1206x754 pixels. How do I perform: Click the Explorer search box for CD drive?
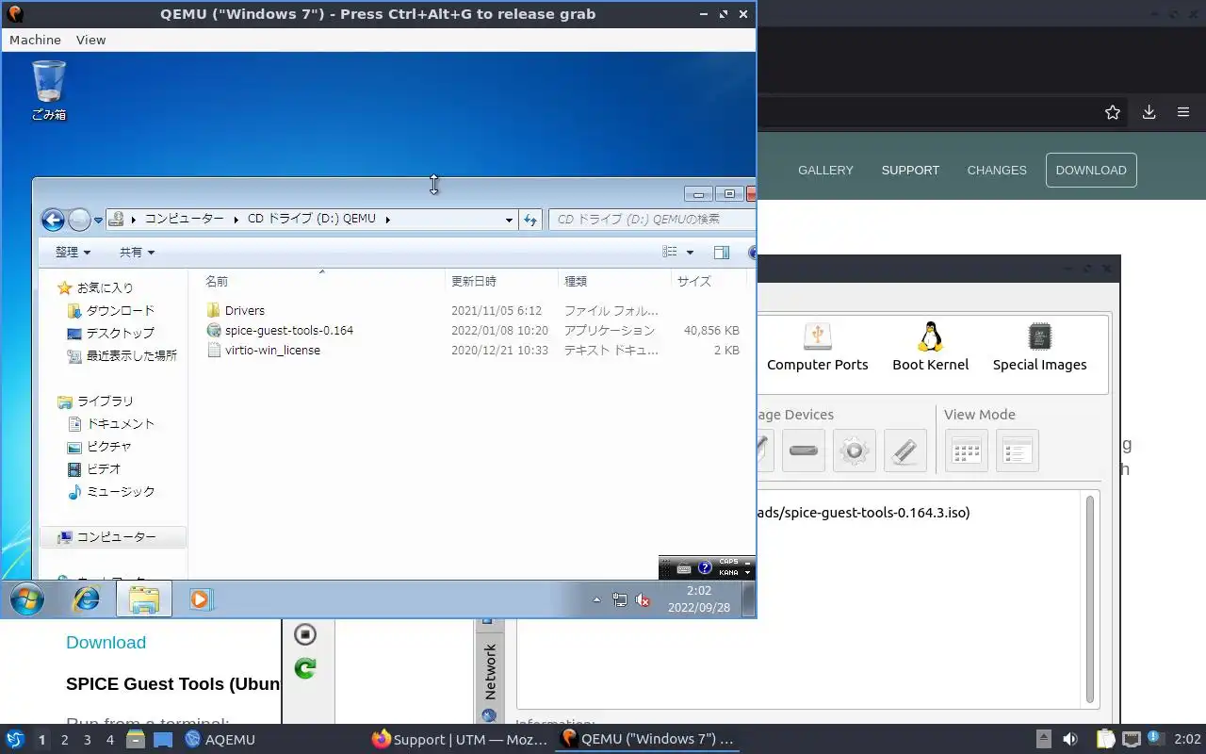pos(652,219)
